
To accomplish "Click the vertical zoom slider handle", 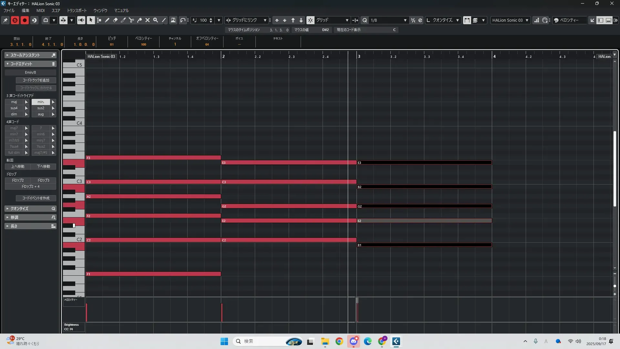I will (x=615, y=286).
